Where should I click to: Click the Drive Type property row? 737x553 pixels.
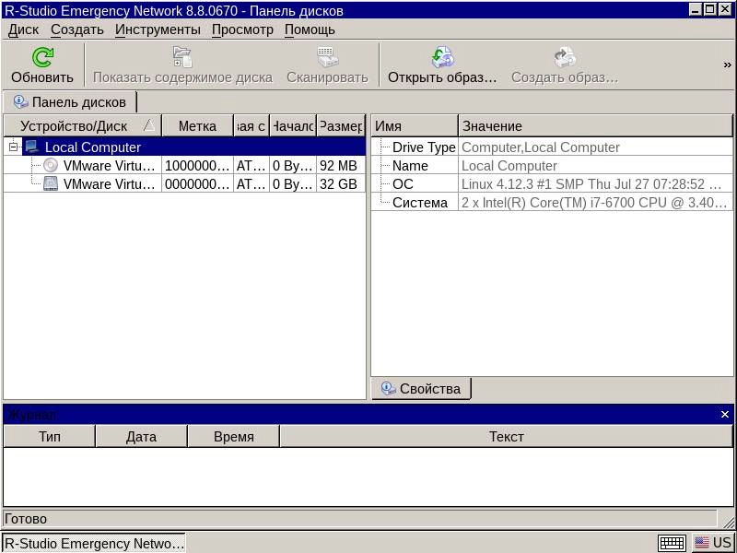pyautogui.click(x=552, y=147)
